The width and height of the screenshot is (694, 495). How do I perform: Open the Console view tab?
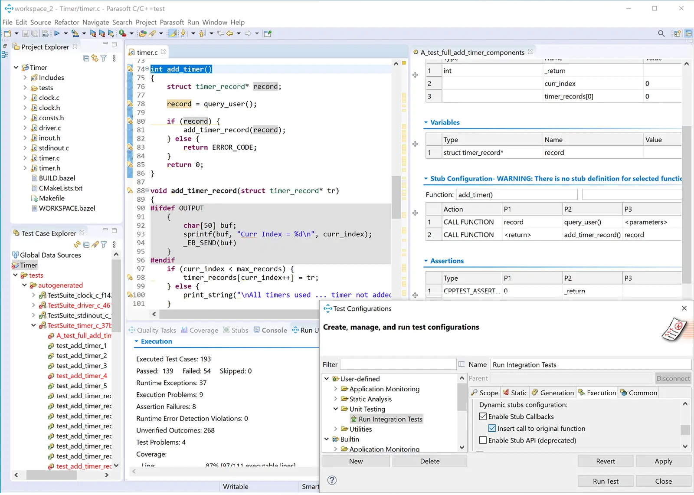pos(270,330)
